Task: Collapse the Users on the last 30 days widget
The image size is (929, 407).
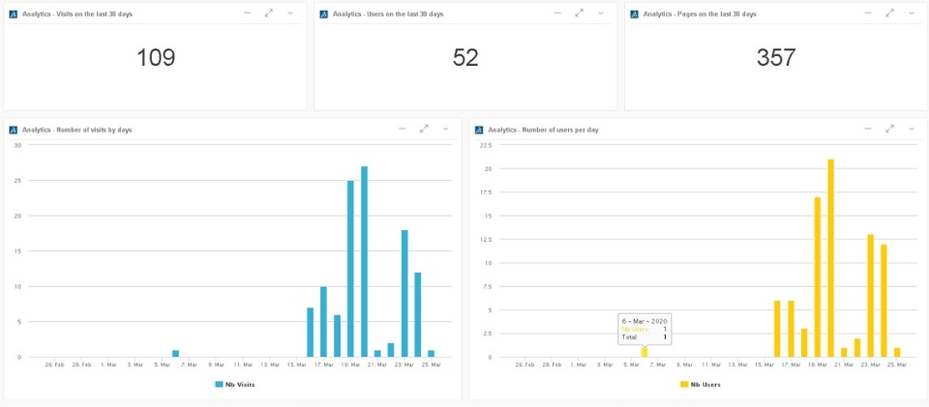Action: click(557, 14)
